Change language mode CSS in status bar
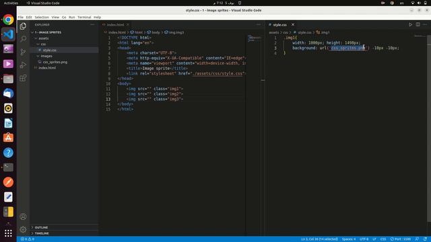 [x=383, y=239]
